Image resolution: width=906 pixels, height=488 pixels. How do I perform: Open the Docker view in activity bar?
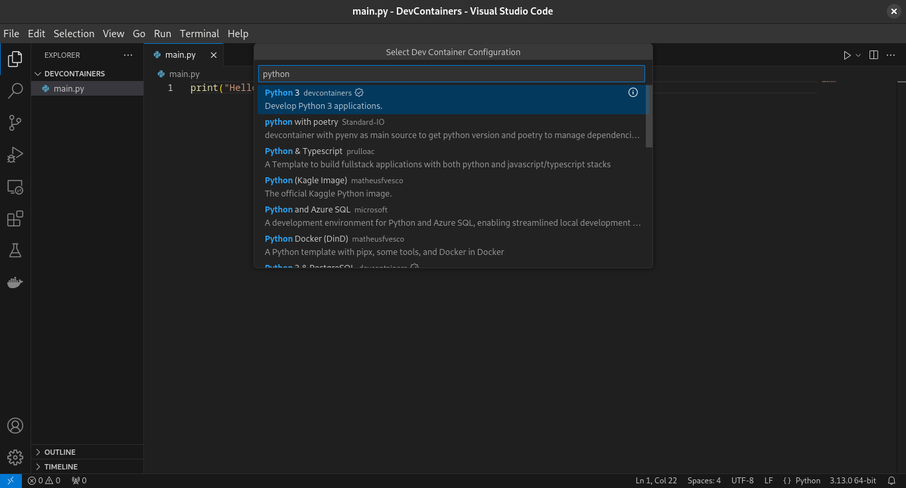(x=15, y=282)
